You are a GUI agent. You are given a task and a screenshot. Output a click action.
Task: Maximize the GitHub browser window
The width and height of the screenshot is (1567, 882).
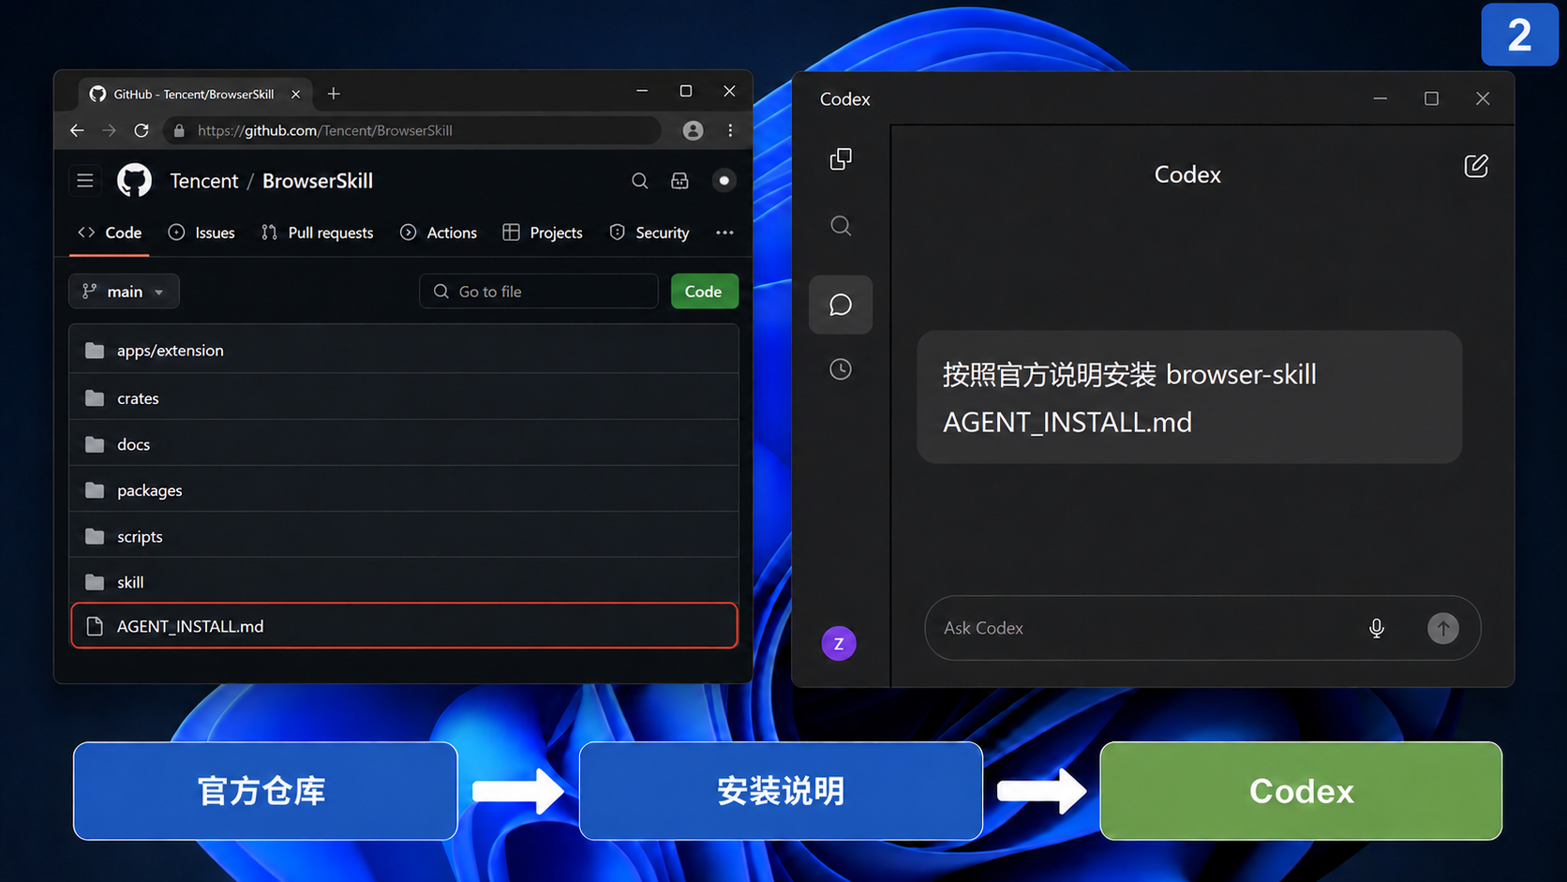pyautogui.click(x=686, y=91)
